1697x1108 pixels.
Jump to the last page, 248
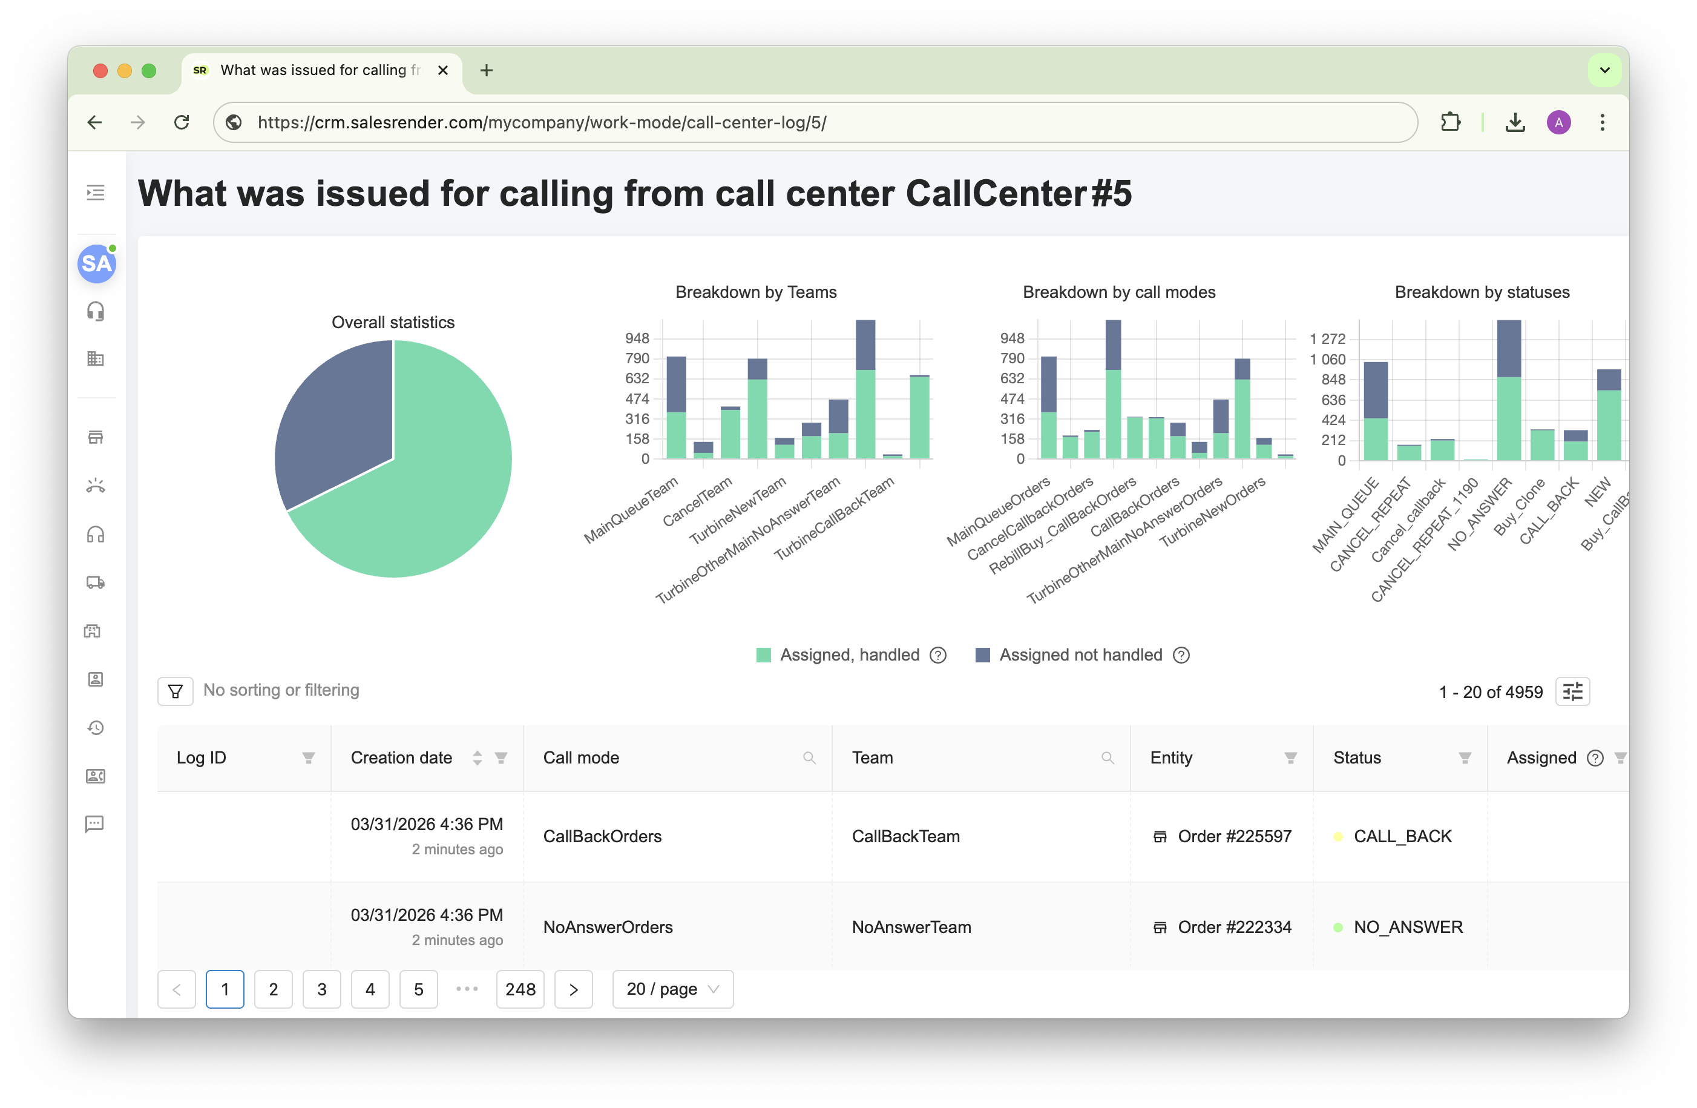tap(520, 989)
